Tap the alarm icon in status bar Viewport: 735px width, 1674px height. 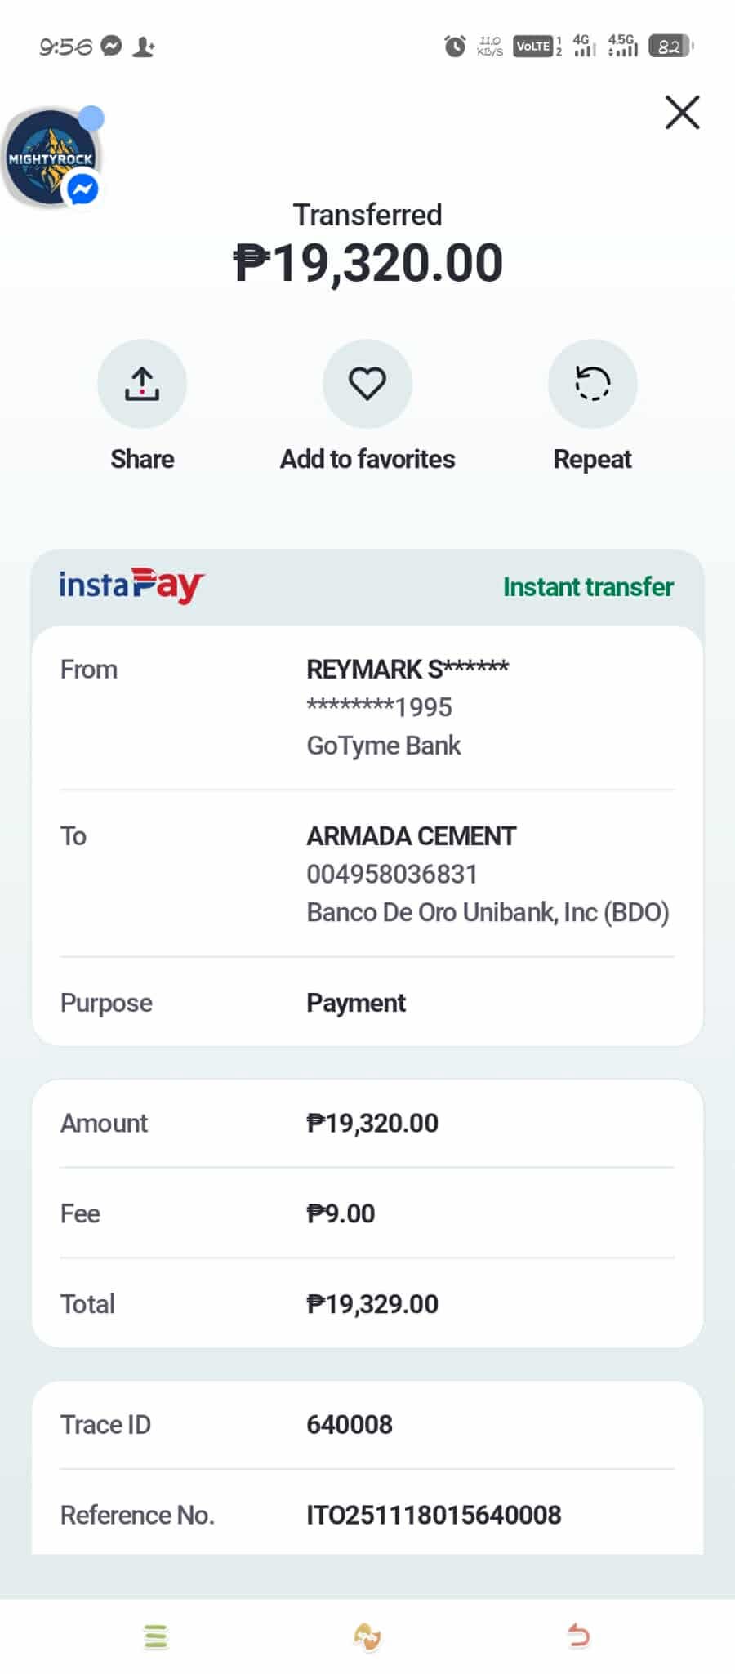[455, 47]
